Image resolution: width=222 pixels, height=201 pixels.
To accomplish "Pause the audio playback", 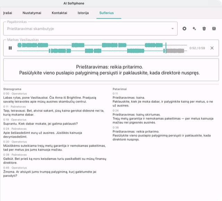I will pos(10,48).
